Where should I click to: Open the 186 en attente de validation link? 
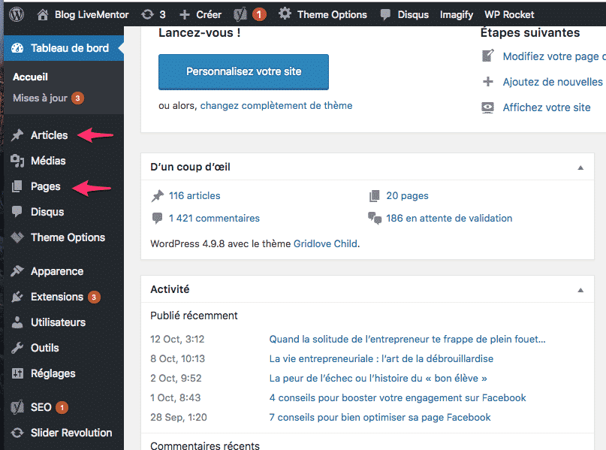(449, 219)
